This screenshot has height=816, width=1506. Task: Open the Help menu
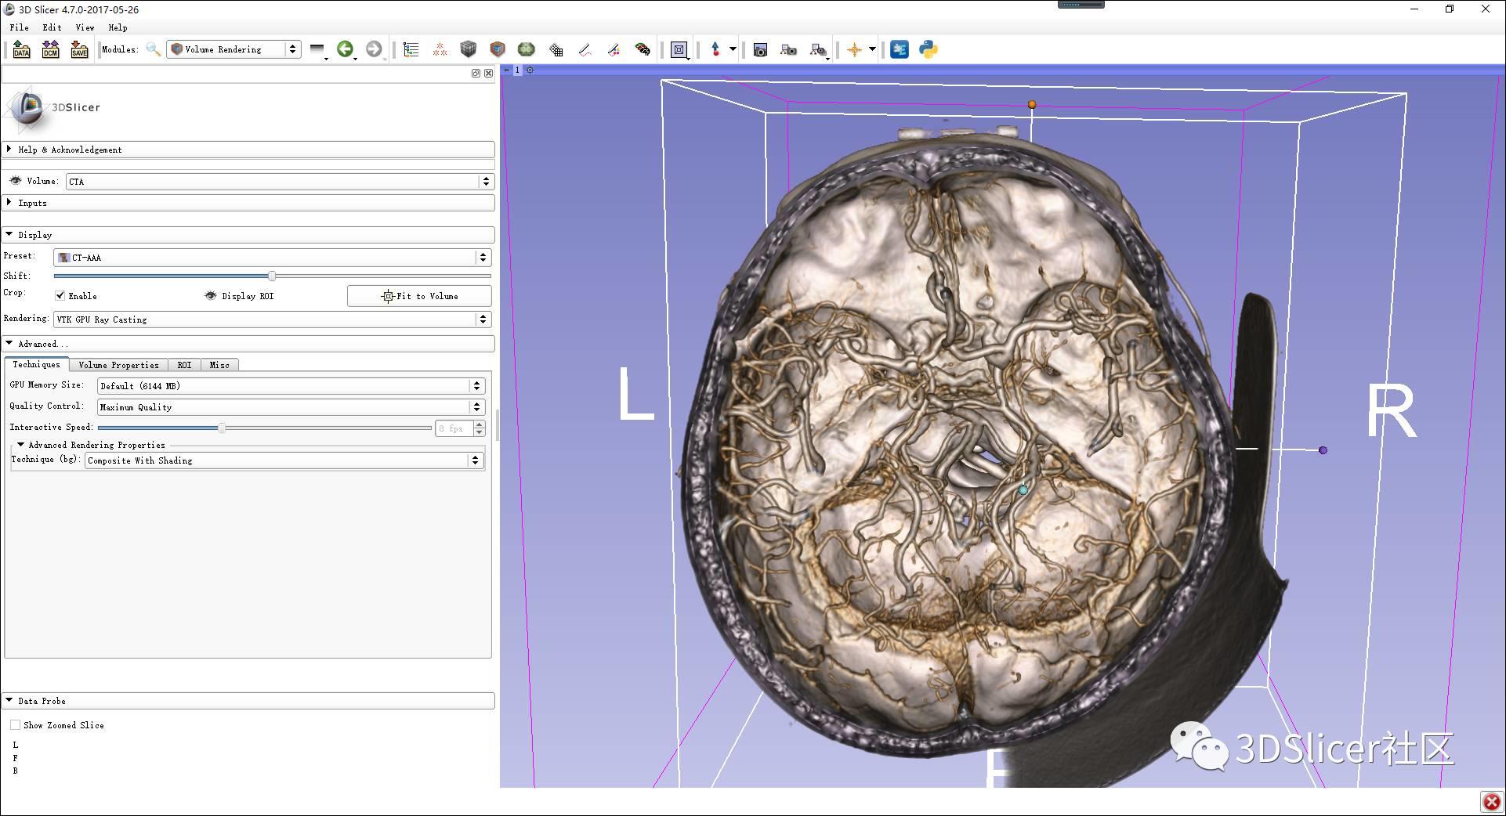pyautogui.click(x=118, y=27)
